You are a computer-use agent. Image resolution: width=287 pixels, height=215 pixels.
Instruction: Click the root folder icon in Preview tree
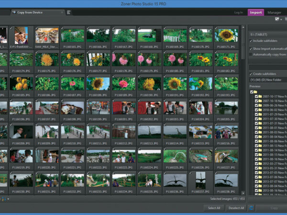pos(256,92)
